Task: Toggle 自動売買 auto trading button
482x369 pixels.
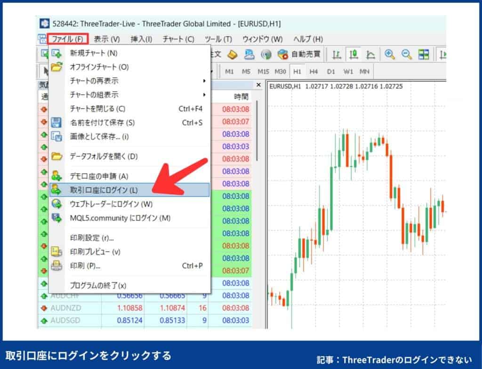Action: coord(299,55)
